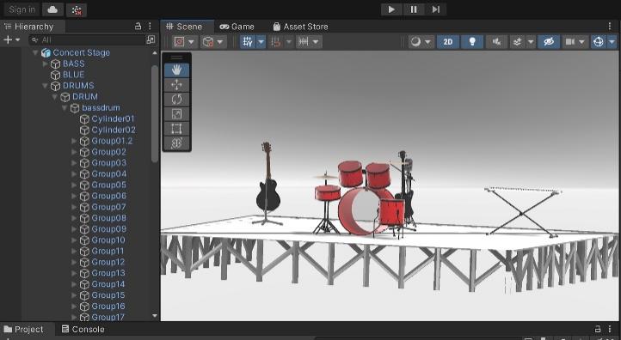Open the create object dropdown arrow
Screen dimensions: 621x340
pyautogui.click(x=17, y=40)
